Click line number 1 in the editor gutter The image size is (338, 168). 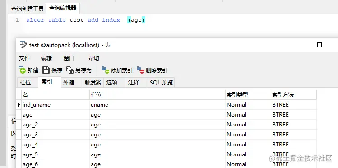tap(17, 20)
